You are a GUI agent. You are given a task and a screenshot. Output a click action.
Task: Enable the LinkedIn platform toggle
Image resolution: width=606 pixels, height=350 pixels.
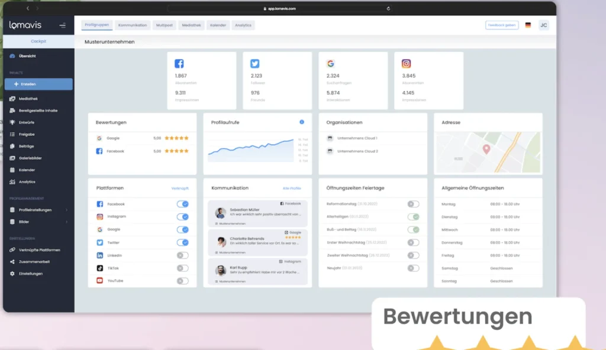pyautogui.click(x=182, y=255)
